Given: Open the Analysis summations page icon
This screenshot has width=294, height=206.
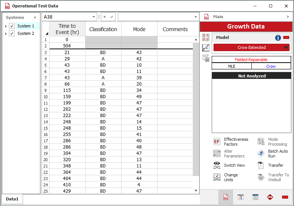Looking at the screenshot, I should click(240, 197).
